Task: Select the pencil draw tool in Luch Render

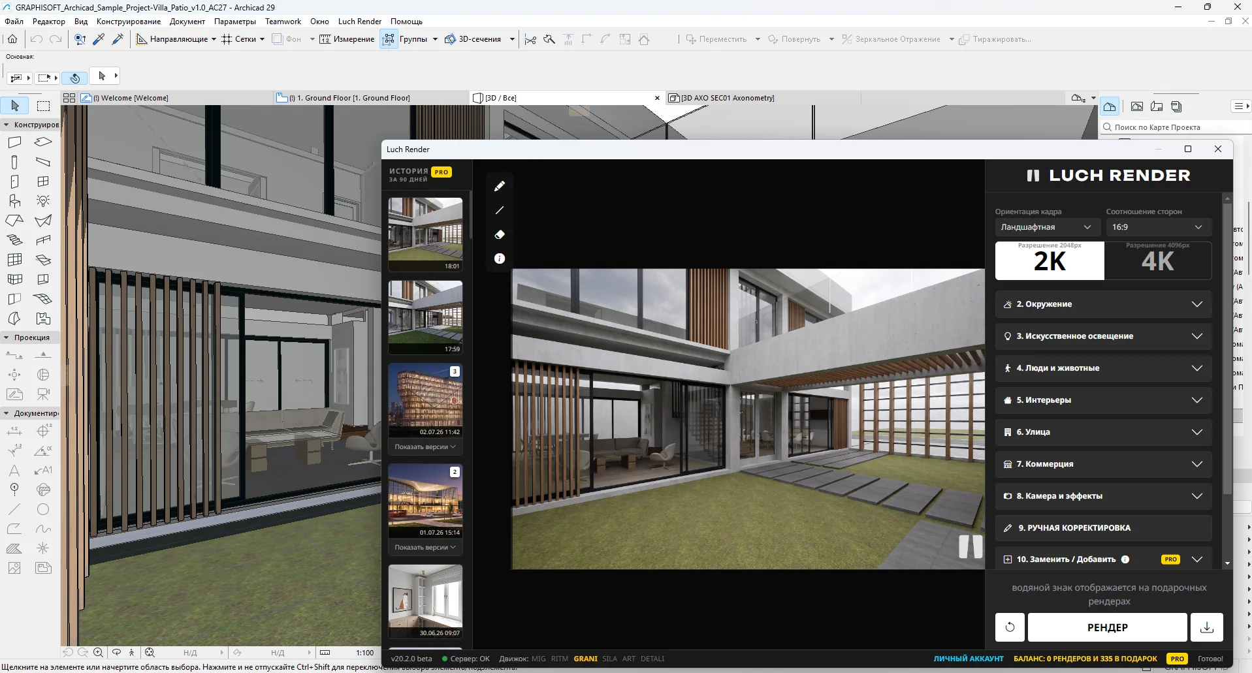Action: (x=500, y=186)
